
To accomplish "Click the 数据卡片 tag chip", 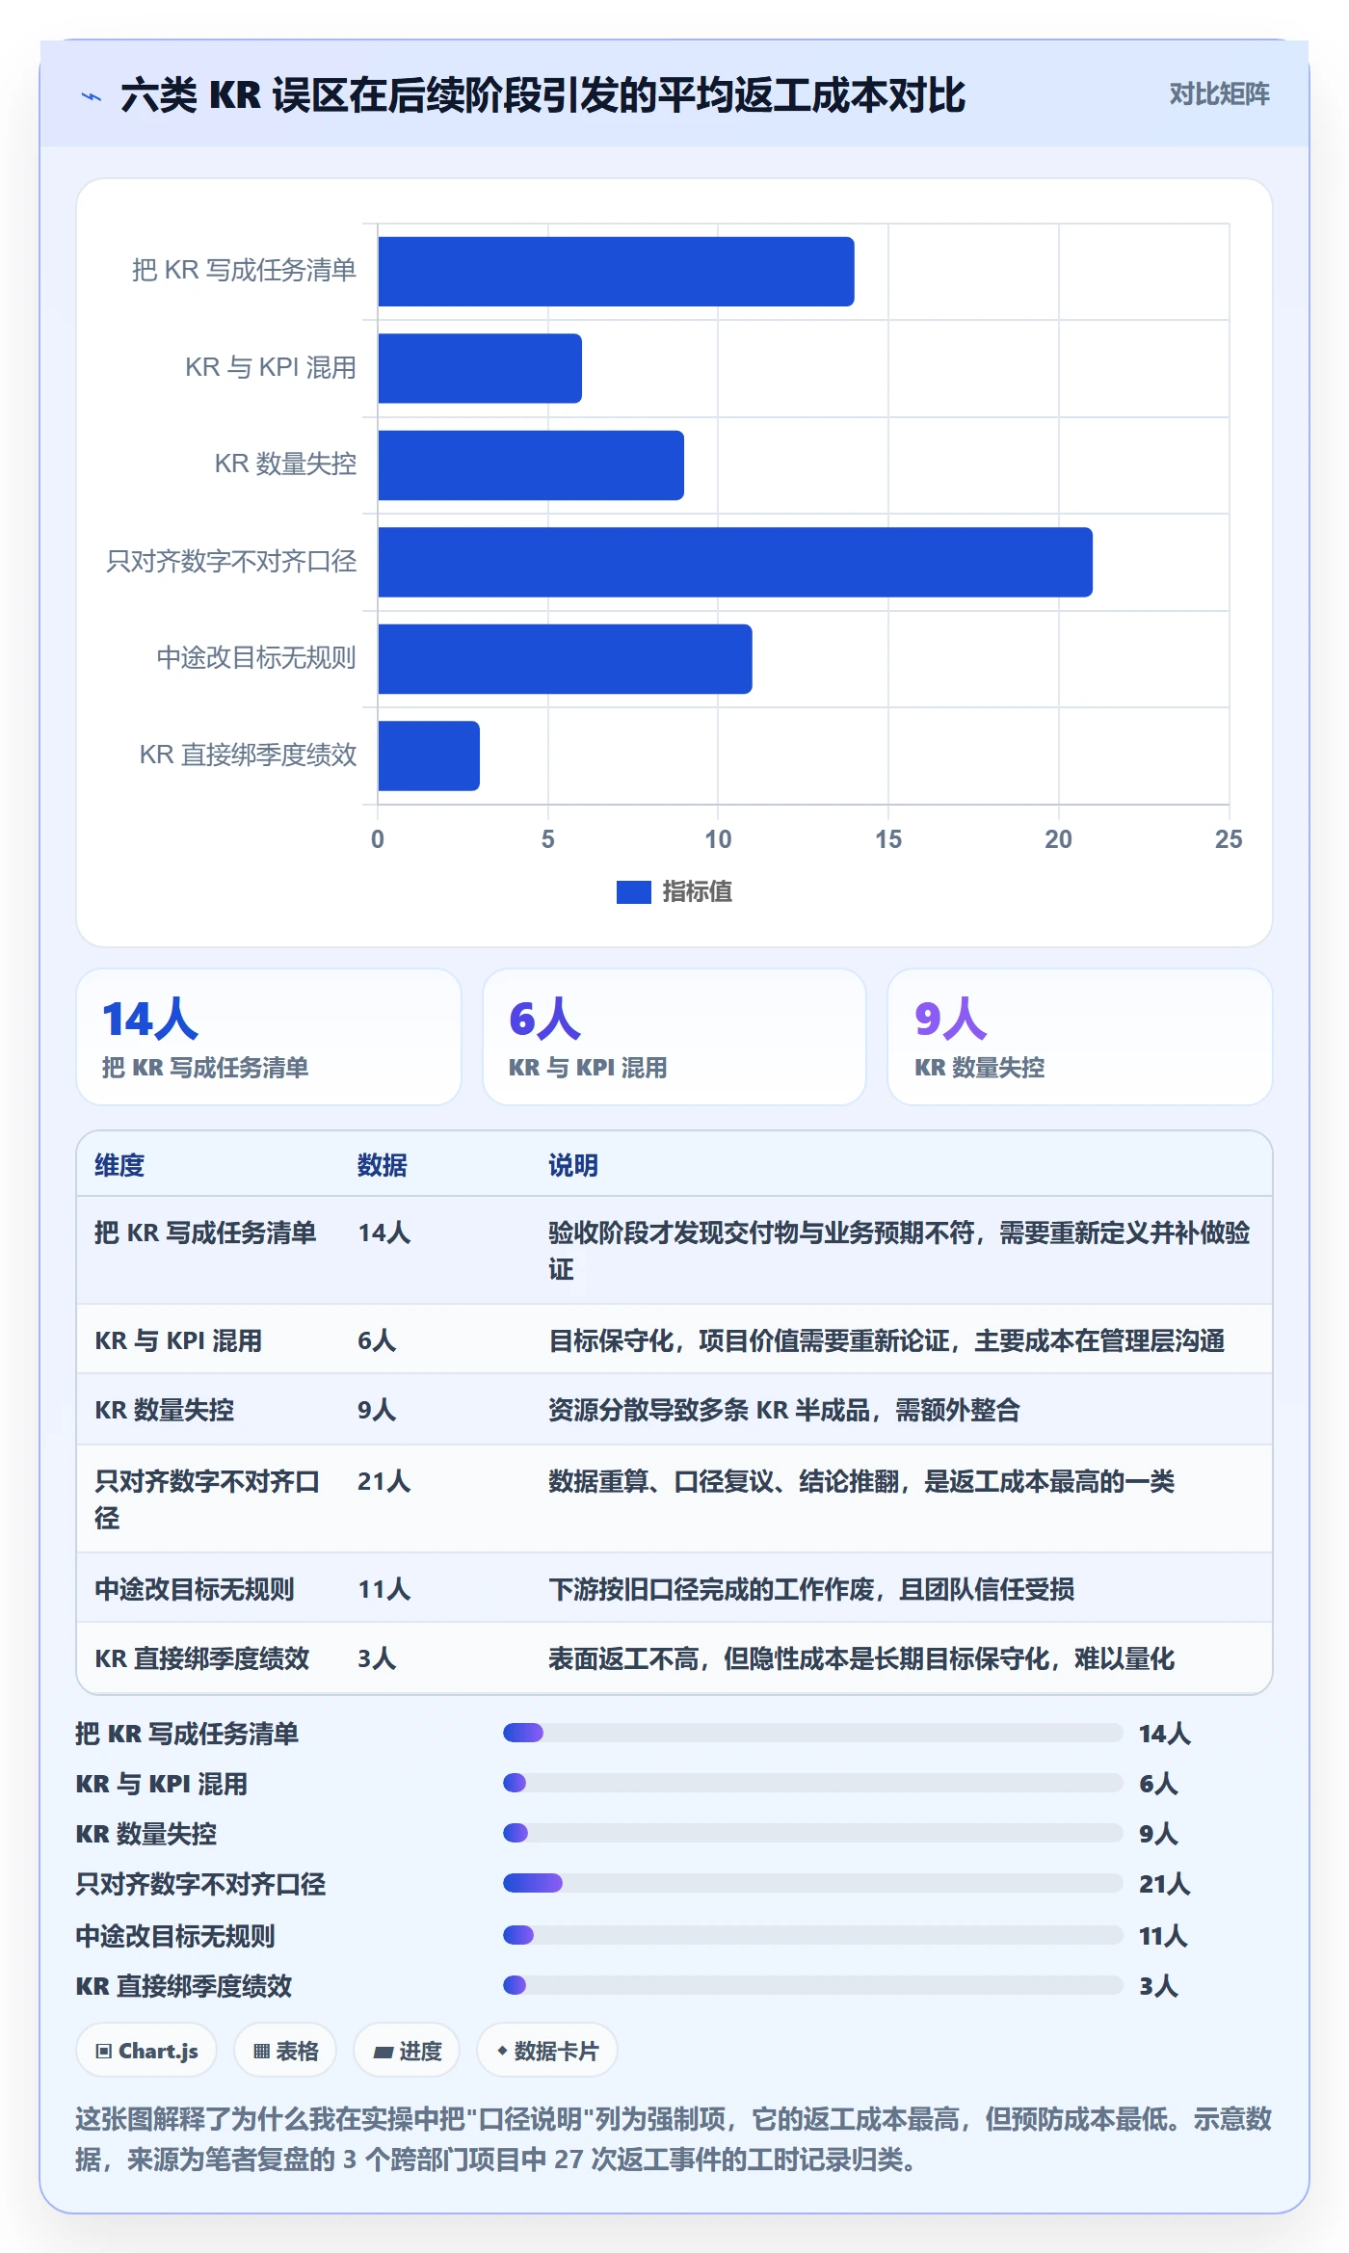I will tap(547, 2051).
